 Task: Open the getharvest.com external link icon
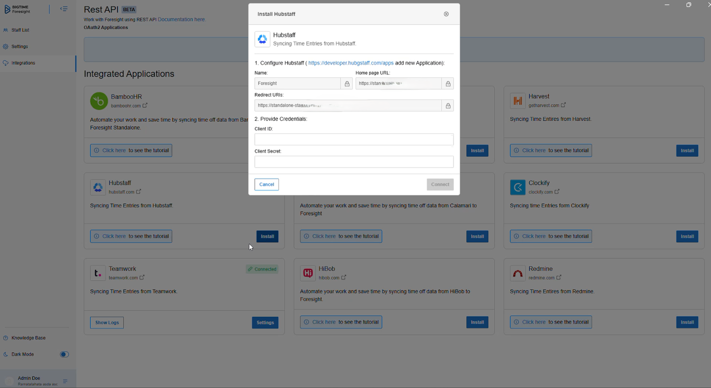click(563, 105)
